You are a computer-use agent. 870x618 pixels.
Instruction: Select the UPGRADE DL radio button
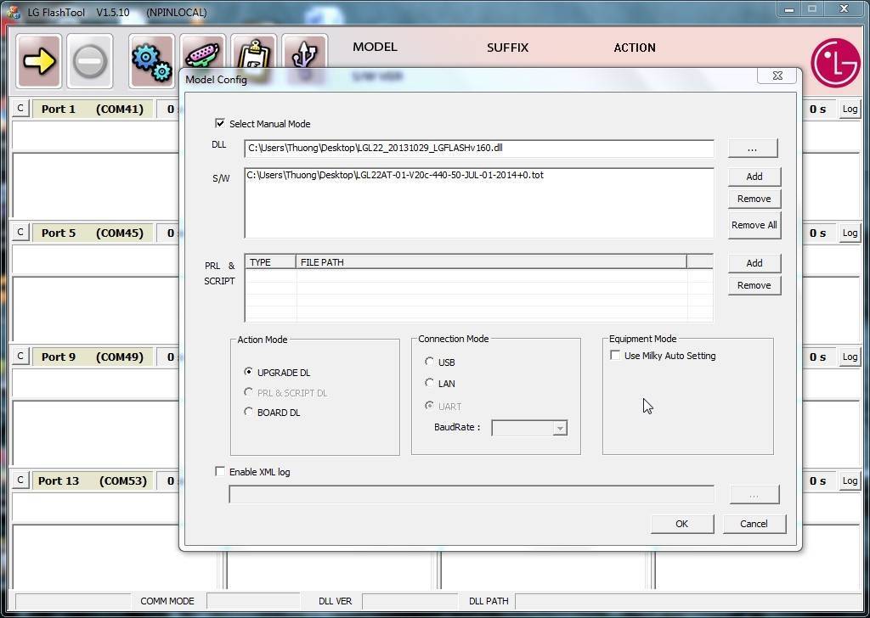pos(249,372)
